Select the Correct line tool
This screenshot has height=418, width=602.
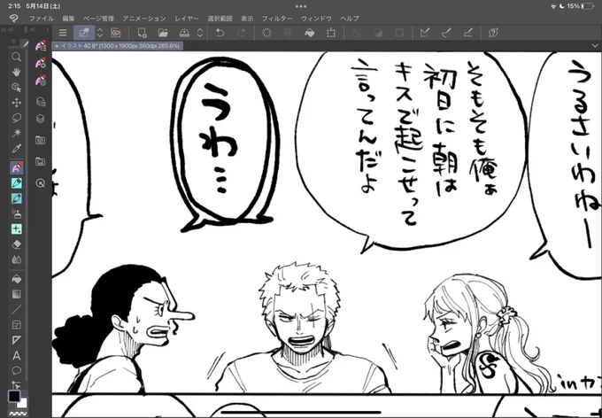17,384
